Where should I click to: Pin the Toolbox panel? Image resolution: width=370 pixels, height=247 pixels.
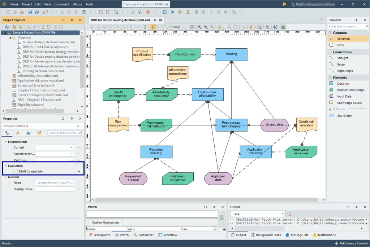point(356,20)
